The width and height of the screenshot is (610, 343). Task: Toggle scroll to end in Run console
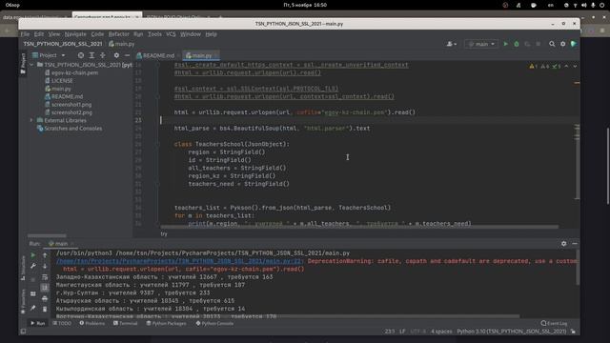45,288
